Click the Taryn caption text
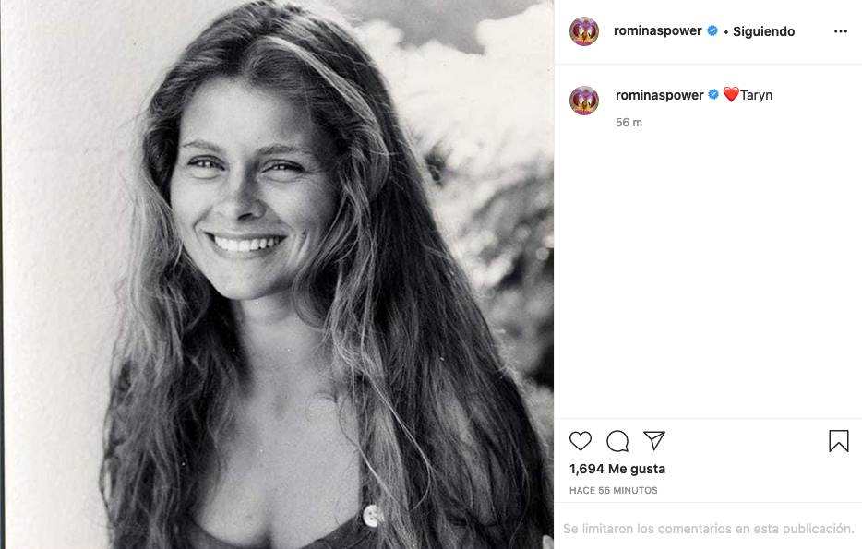The height and width of the screenshot is (549, 862). pos(757,95)
